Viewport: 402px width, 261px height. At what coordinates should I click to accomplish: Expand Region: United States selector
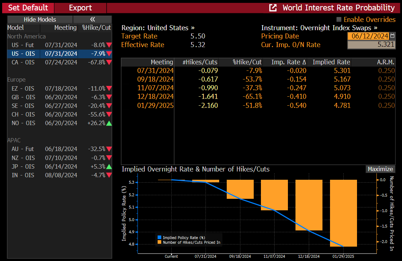[158, 28]
